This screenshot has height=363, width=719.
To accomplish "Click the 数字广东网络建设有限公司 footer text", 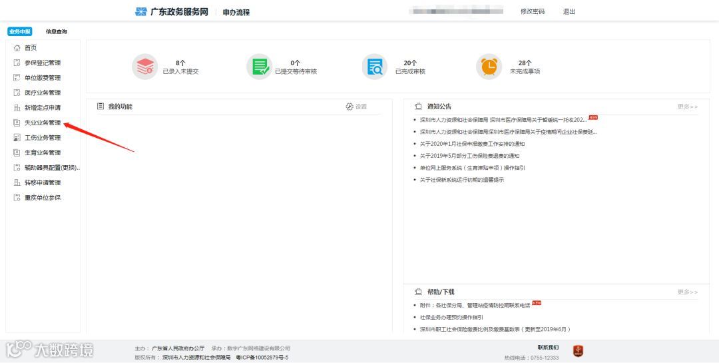I will tap(257, 348).
